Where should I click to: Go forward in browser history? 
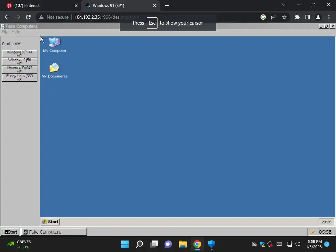tap(18, 17)
